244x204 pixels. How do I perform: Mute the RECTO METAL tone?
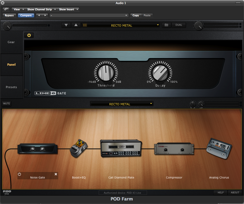7,104
